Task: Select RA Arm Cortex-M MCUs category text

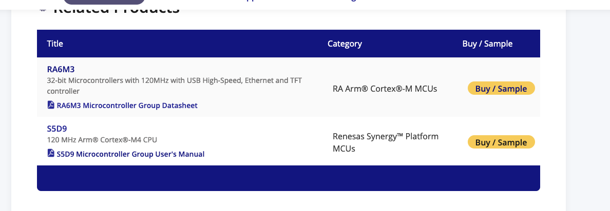Action: click(x=385, y=89)
